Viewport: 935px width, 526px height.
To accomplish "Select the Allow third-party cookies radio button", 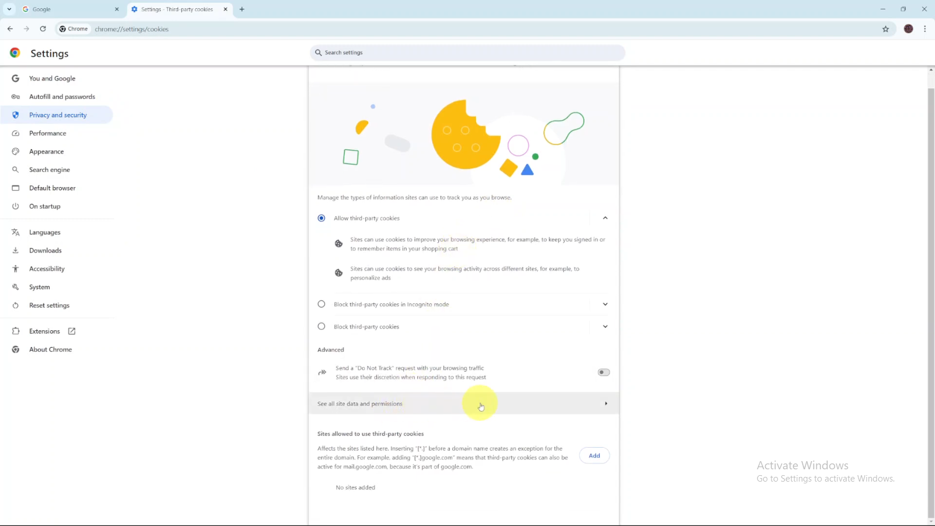I will (321, 218).
